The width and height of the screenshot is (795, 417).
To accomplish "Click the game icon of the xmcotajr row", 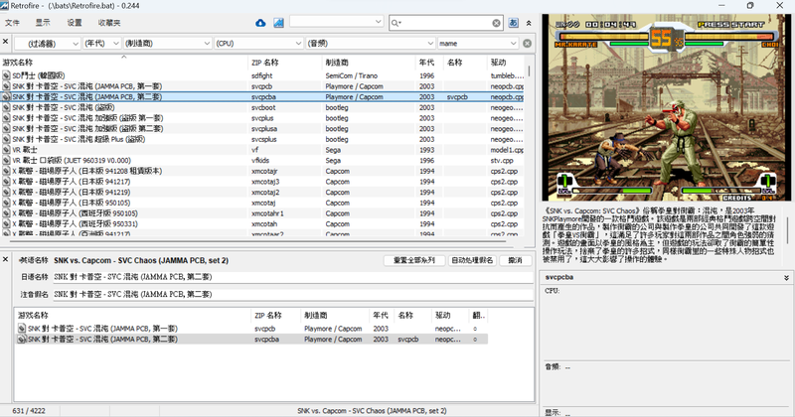I will pos(6,171).
